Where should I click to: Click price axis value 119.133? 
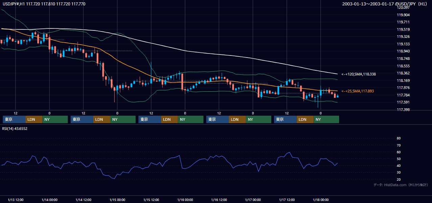(403, 44)
